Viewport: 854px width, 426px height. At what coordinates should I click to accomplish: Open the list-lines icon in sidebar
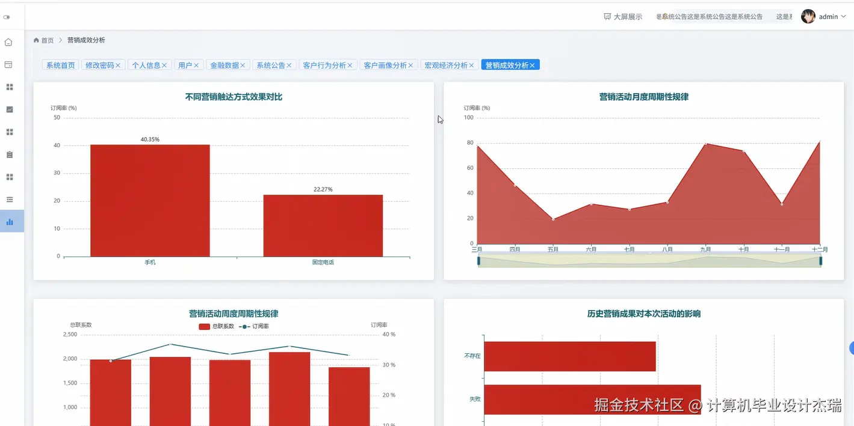coord(9,199)
